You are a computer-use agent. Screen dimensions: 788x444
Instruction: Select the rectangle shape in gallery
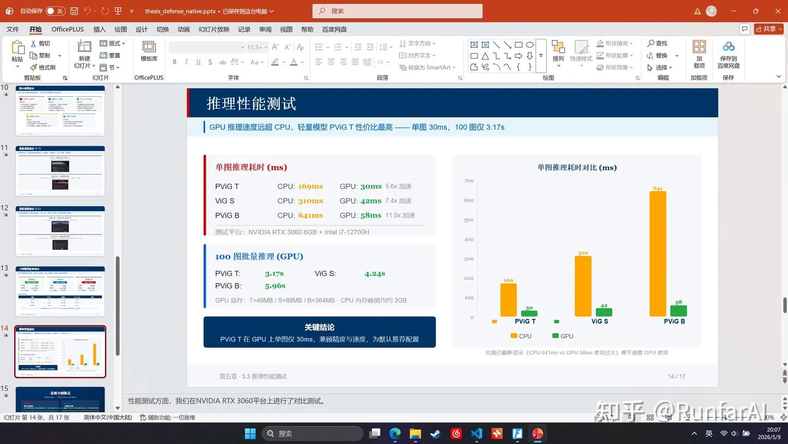(x=518, y=45)
